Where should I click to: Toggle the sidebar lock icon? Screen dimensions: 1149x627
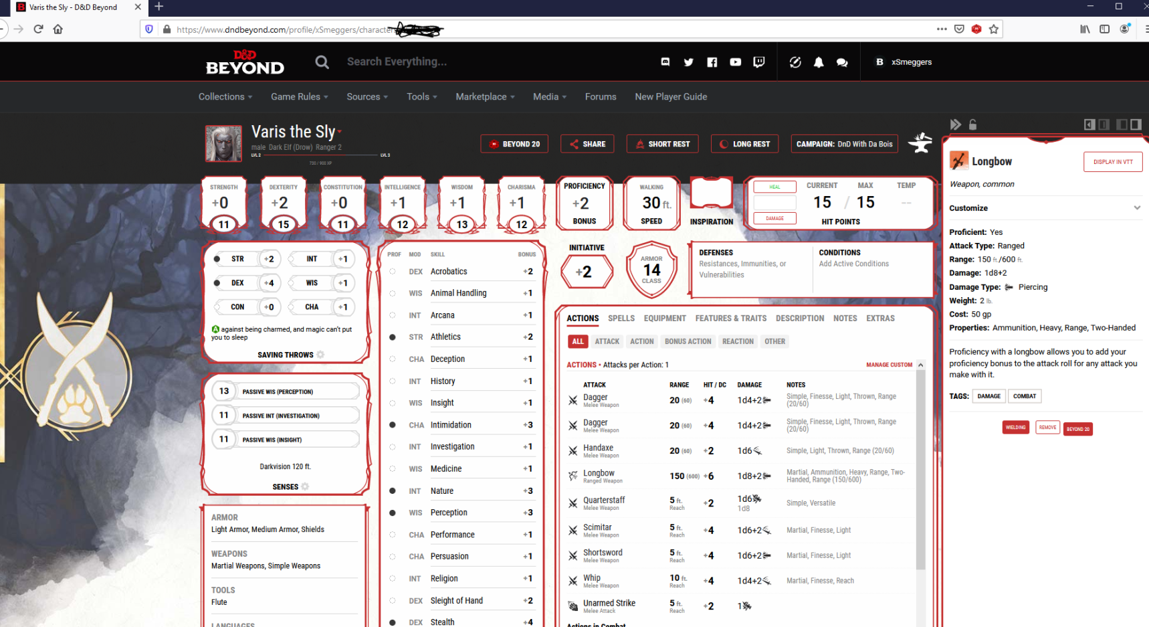click(973, 124)
